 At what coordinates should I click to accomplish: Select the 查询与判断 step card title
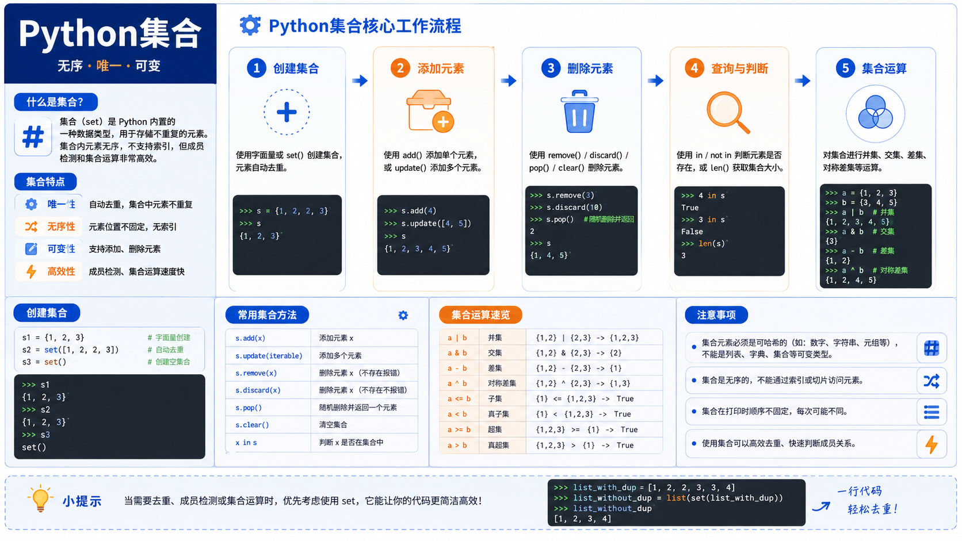pos(739,68)
